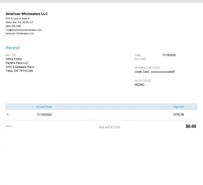Image resolution: width=203 pixels, height=185 pixels.
Task: Select the (866) 928-0065 phone number
Action: [x=13, y=26]
